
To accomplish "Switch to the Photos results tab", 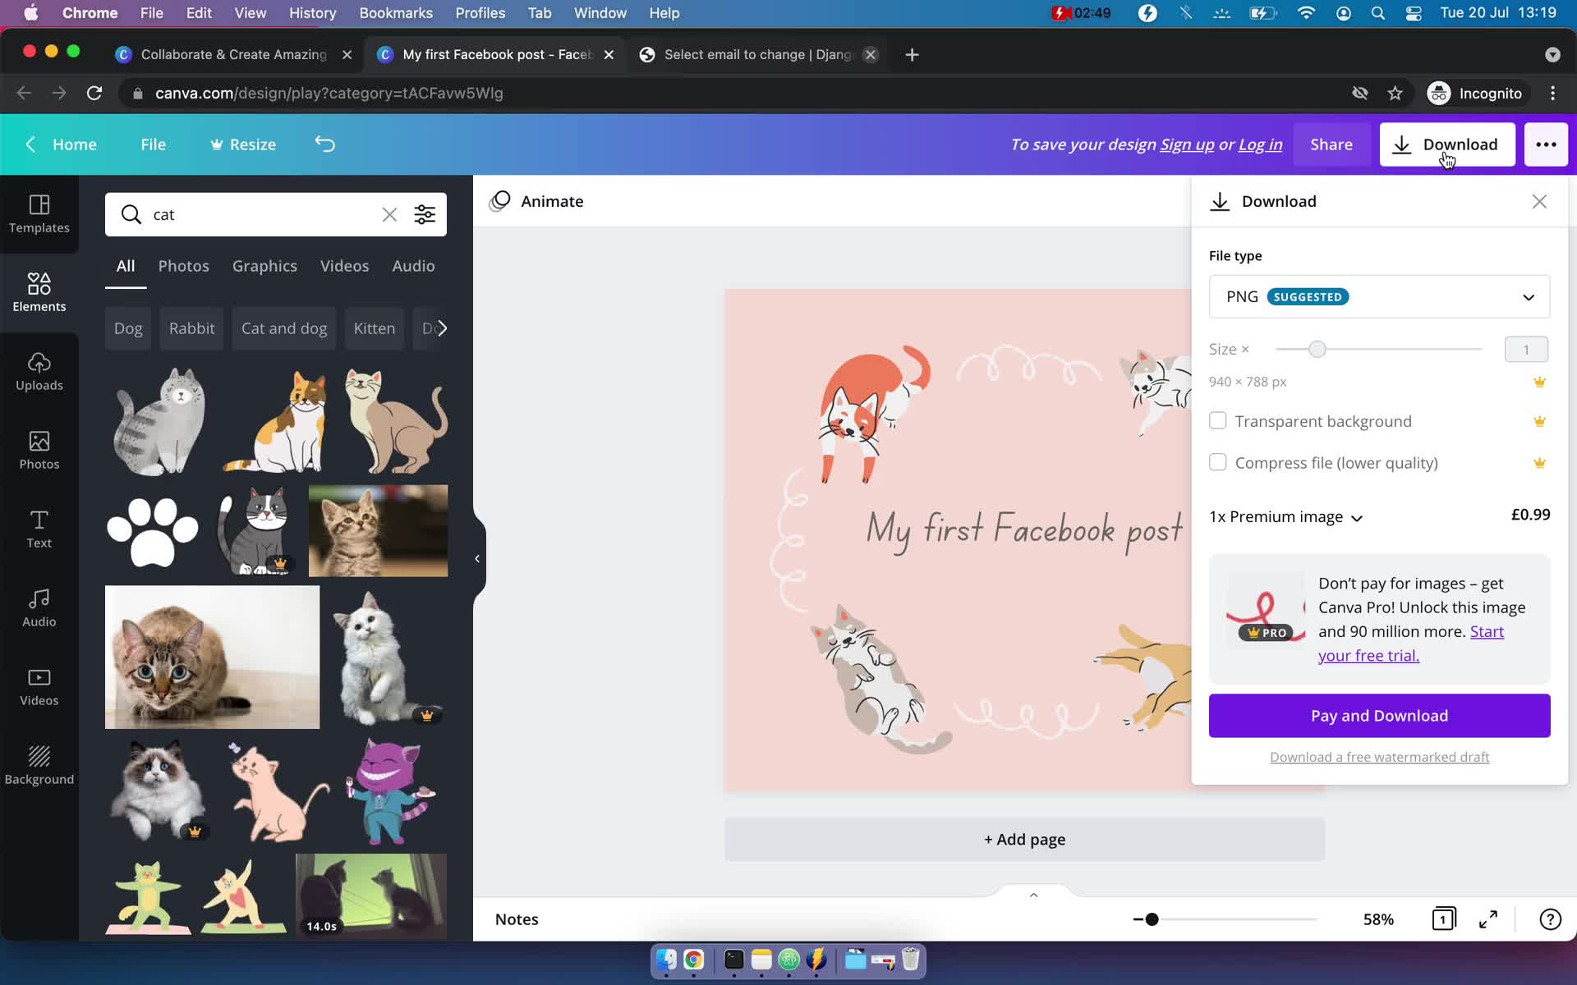I will [x=183, y=266].
